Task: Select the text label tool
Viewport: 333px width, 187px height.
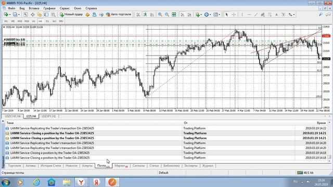Action: point(283,15)
